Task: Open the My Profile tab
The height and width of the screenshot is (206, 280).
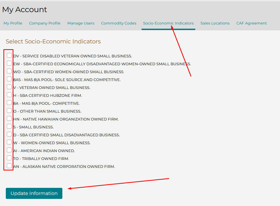Action: 13,23
